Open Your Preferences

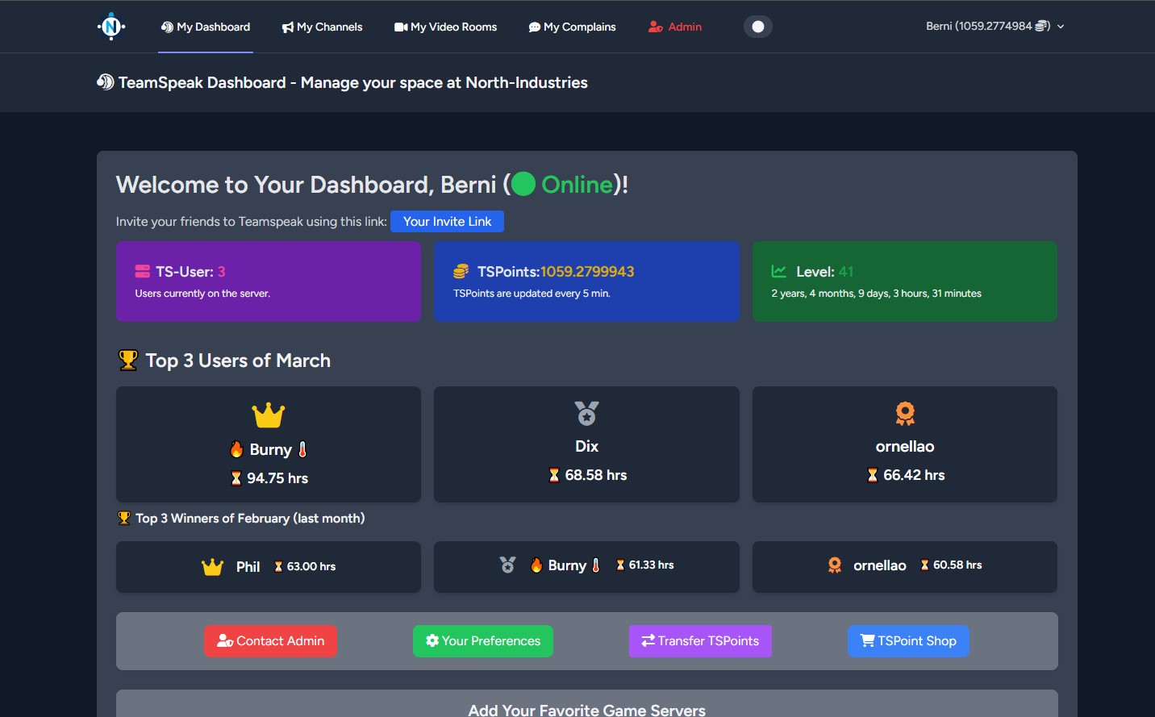pyautogui.click(x=483, y=641)
